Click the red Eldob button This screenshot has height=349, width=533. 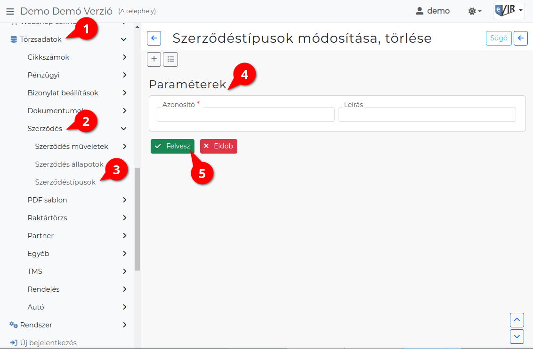pyautogui.click(x=218, y=146)
